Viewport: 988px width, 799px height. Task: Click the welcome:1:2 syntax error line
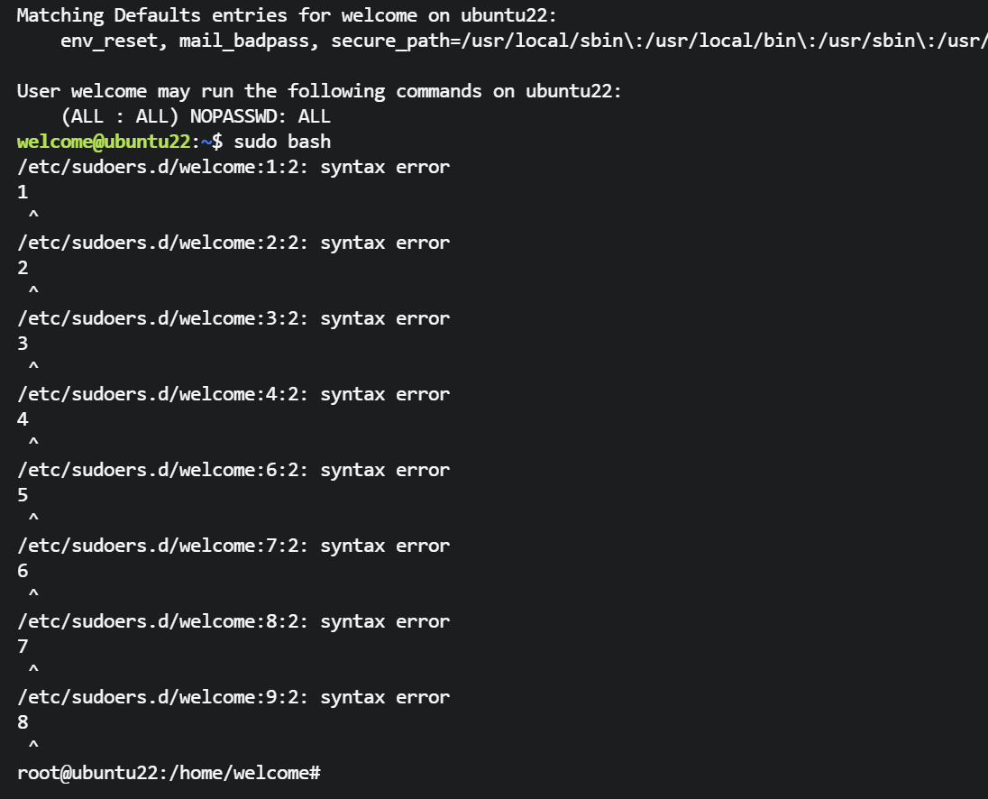pos(233,167)
